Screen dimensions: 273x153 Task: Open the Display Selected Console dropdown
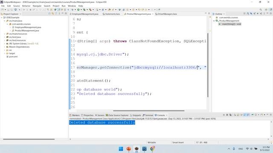(x=258, y=115)
